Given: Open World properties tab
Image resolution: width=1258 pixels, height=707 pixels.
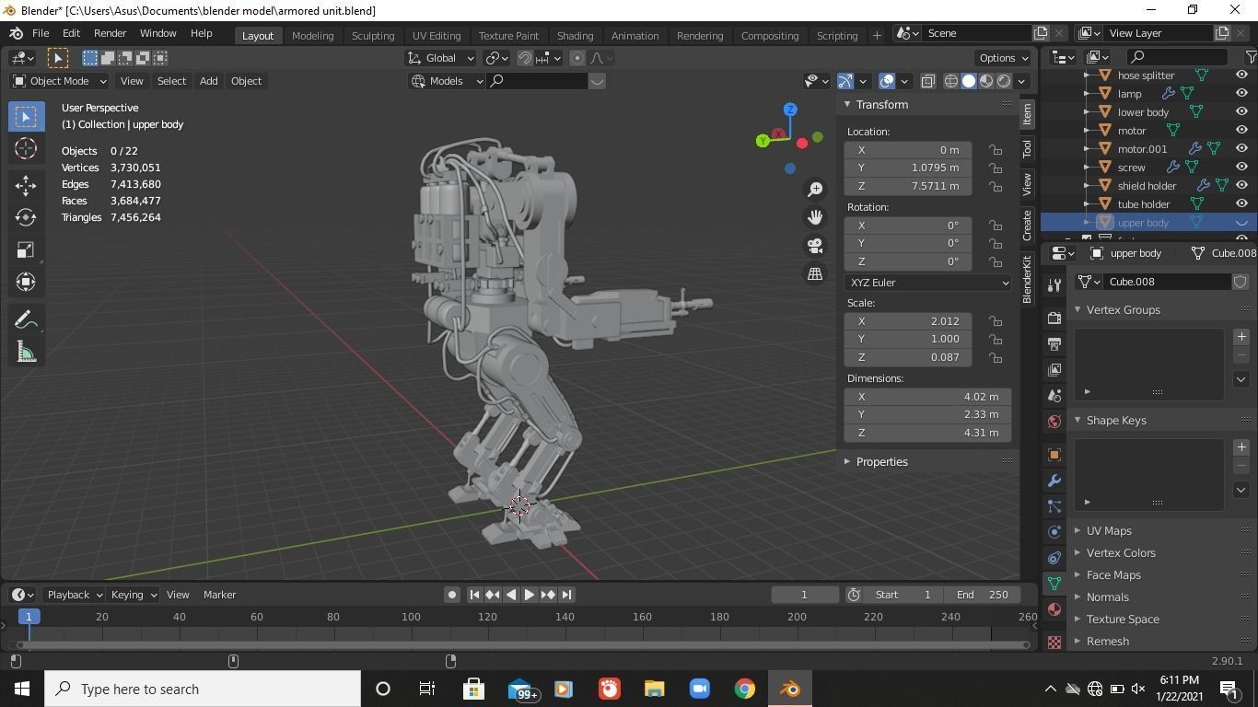Looking at the screenshot, I should pyautogui.click(x=1054, y=421).
